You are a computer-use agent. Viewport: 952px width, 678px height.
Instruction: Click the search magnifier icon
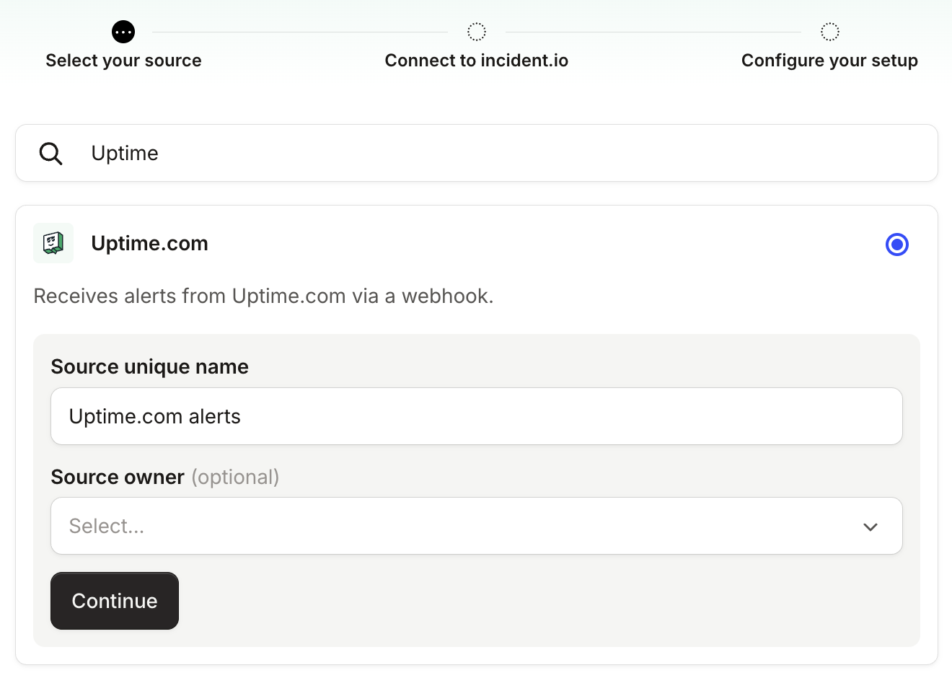click(x=50, y=154)
